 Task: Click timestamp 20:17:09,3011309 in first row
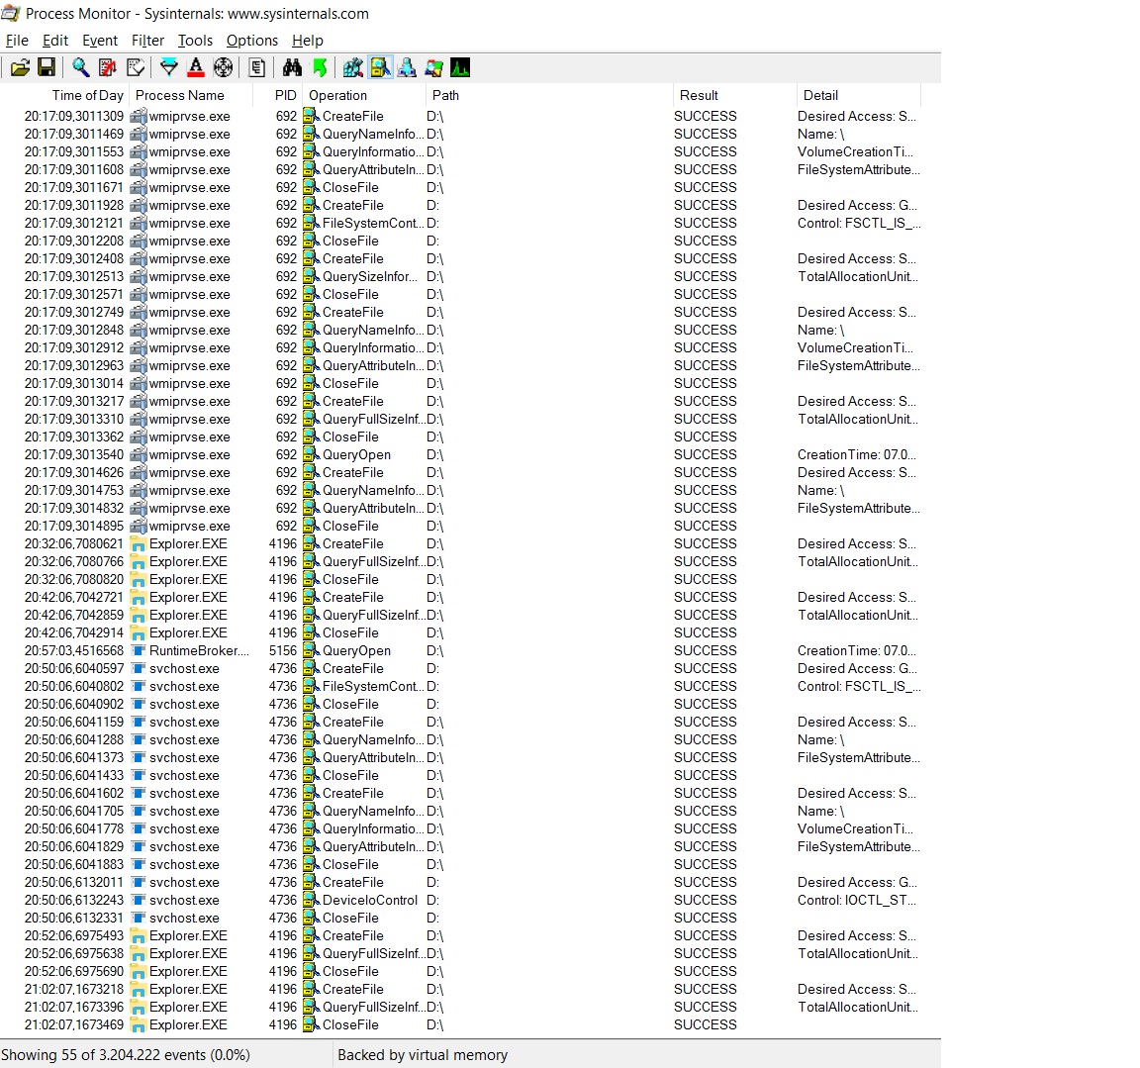tap(73, 117)
